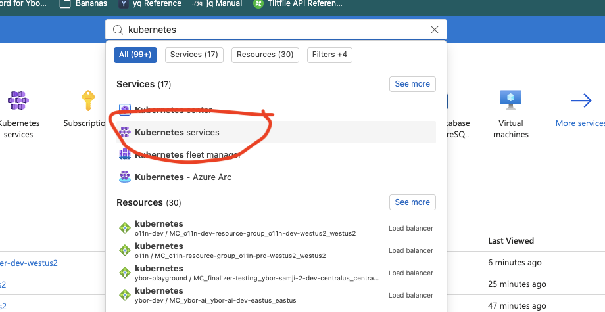Switch to Resources (30) filter tab

(x=265, y=55)
